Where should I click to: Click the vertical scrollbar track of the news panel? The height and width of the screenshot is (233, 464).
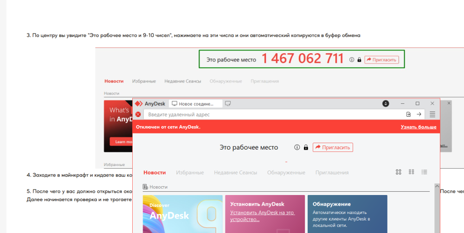[437, 211]
